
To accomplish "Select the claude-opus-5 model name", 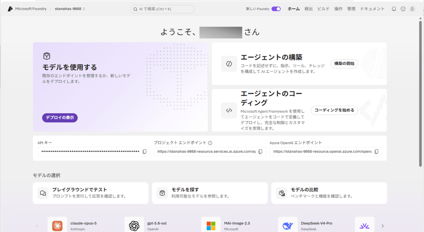I will click(x=83, y=223).
